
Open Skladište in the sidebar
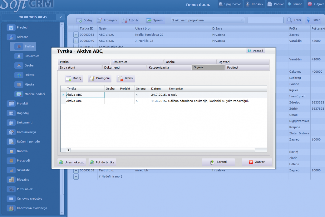click(18, 170)
